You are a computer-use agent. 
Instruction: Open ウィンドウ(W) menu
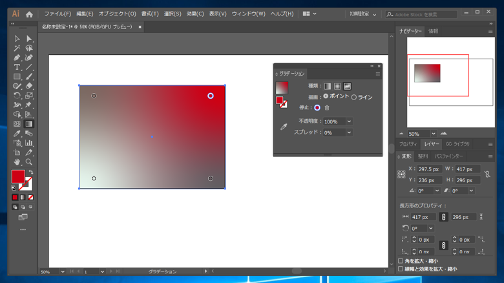(x=249, y=14)
